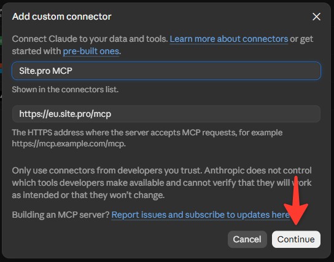Place cursor after /mcp in the URL field

pos(112,114)
